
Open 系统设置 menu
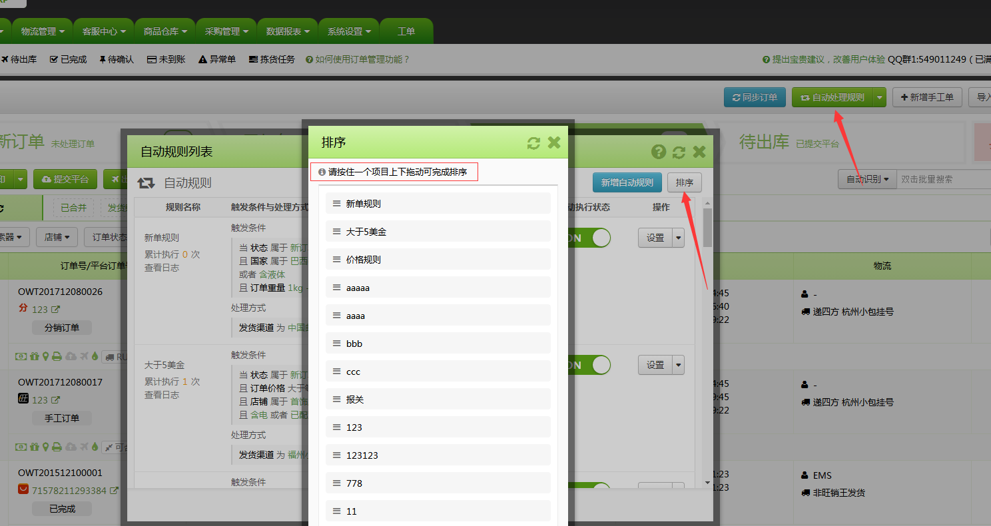point(349,31)
